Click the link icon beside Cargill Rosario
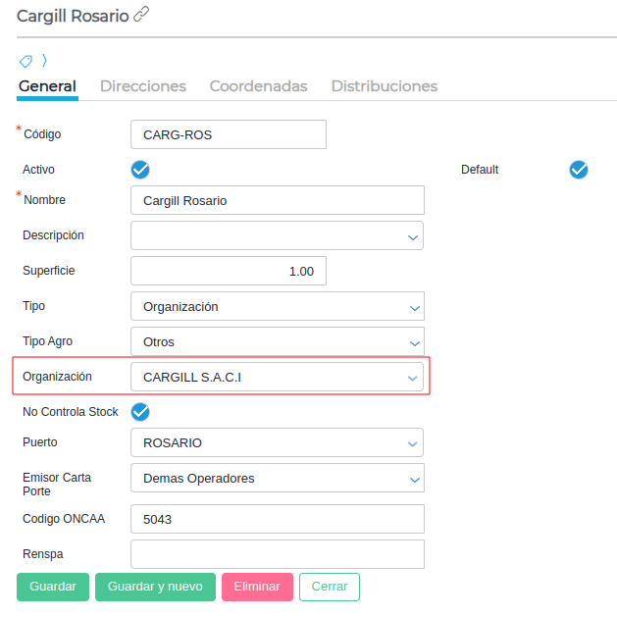The height and width of the screenshot is (617, 617). tap(141, 14)
